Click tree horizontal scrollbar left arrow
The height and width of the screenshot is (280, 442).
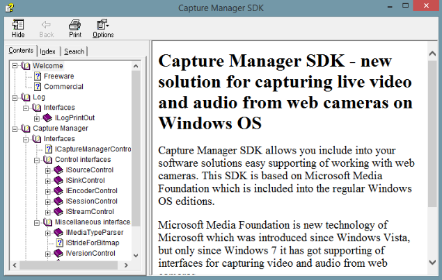15,265
